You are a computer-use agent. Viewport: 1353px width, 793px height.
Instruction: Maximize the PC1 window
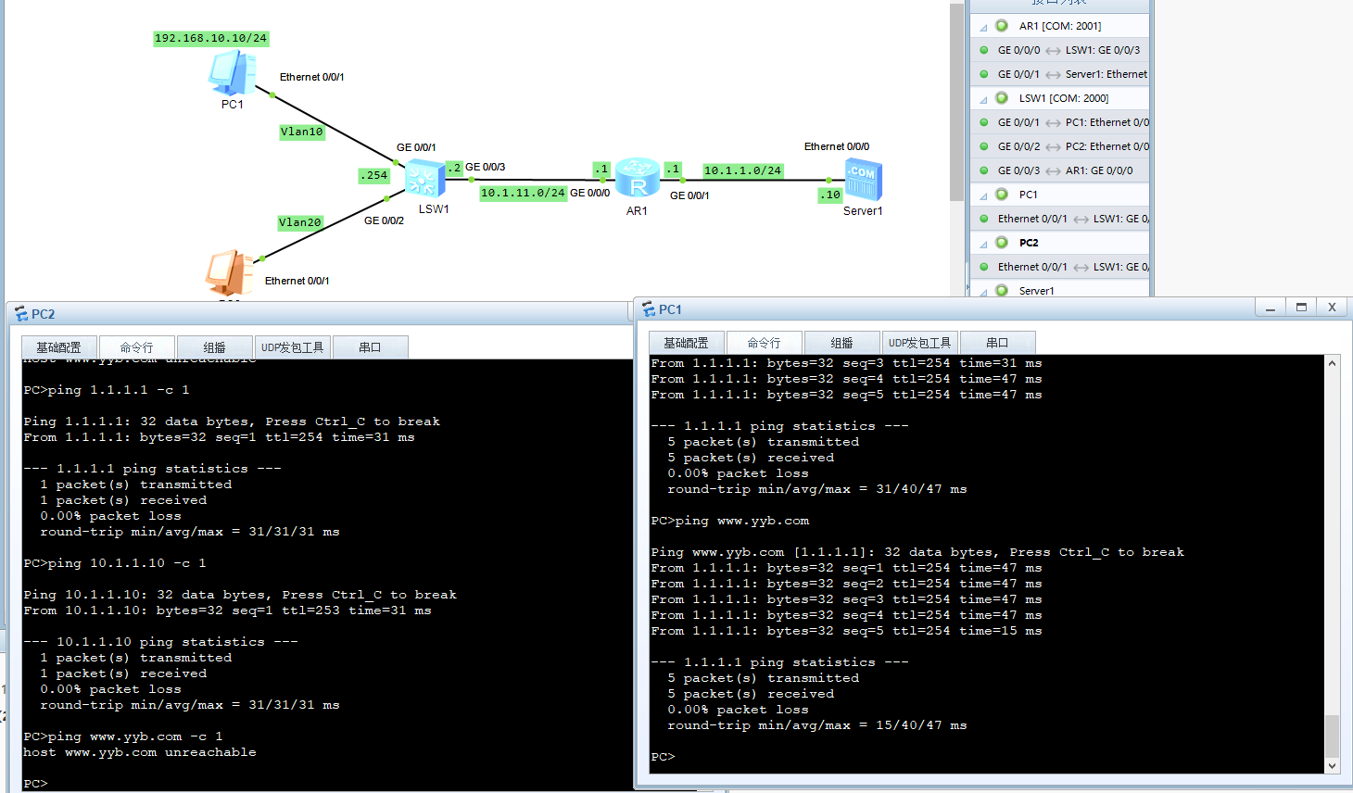tap(1301, 308)
